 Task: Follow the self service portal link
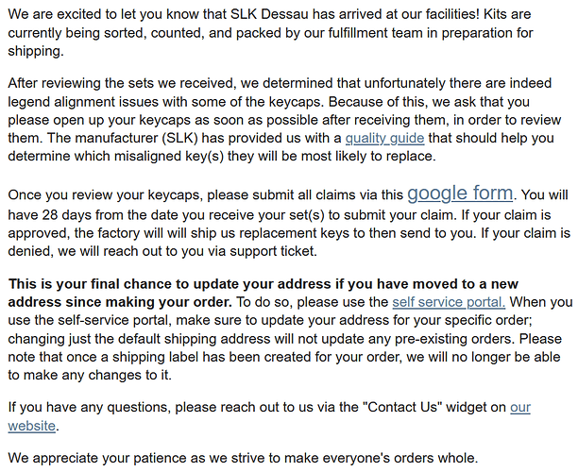(449, 302)
